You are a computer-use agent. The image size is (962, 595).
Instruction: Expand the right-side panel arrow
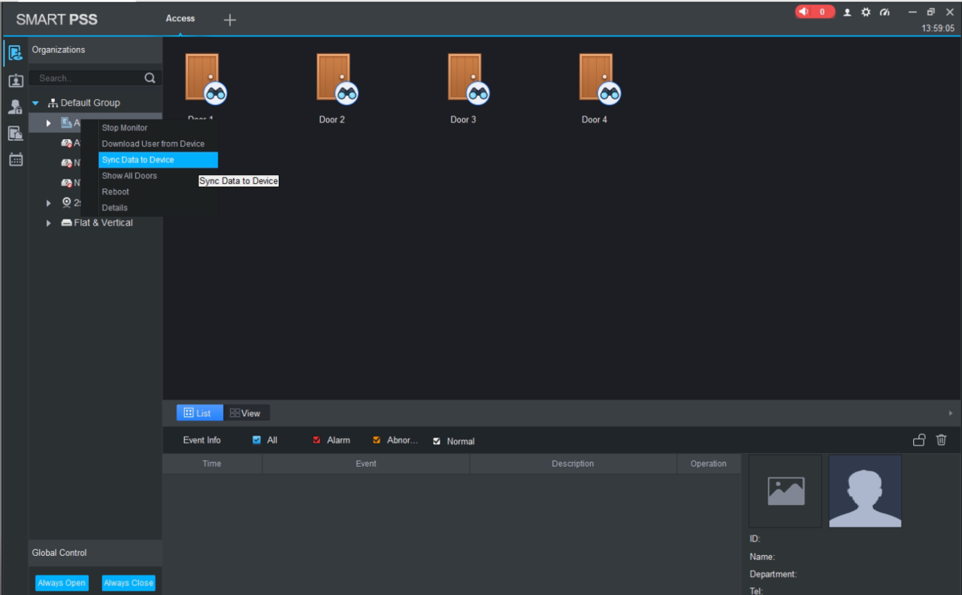point(950,413)
